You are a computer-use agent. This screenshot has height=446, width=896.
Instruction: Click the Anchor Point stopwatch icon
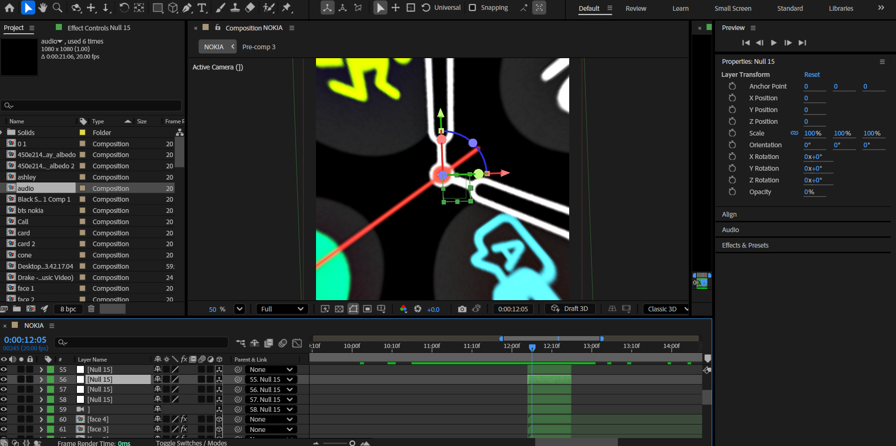point(732,86)
